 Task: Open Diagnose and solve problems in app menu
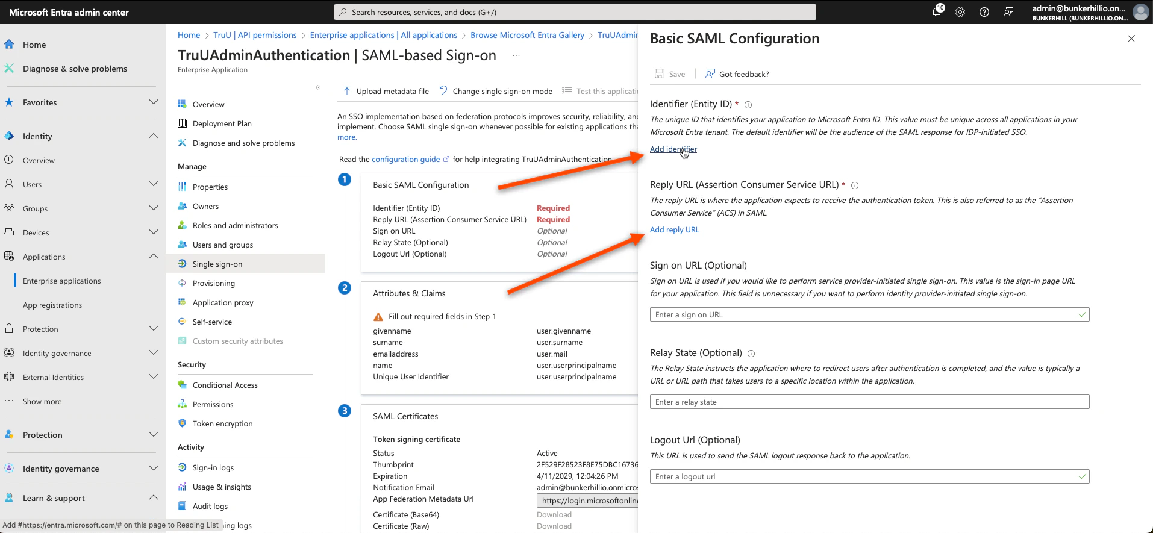tap(243, 143)
